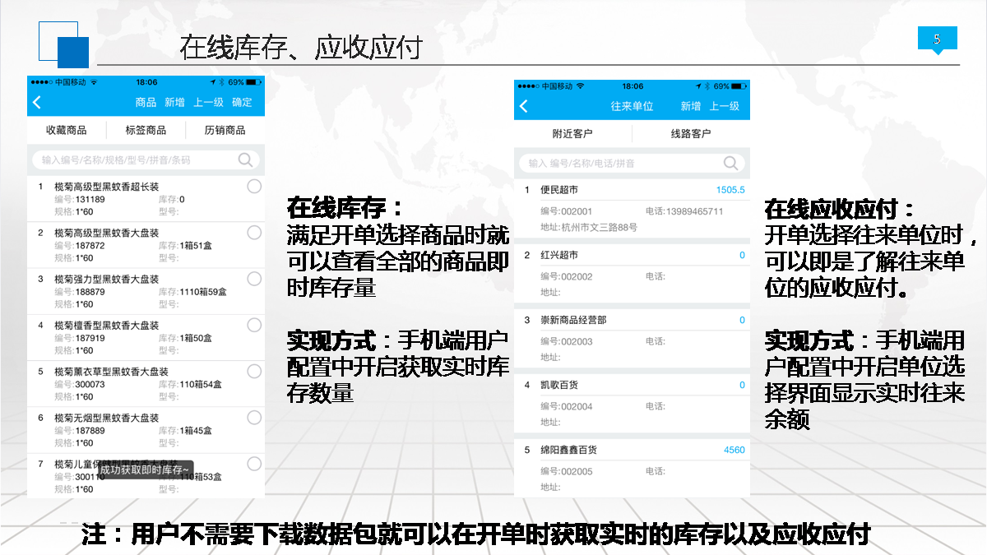Switch to the 历销商品 tab

225,130
